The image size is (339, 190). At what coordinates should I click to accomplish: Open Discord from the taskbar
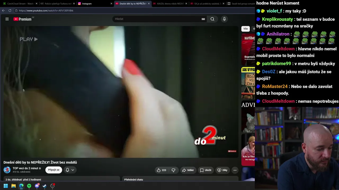point(37,186)
